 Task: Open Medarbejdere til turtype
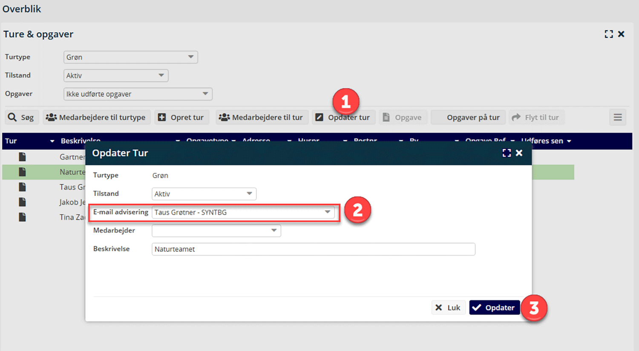coord(96,118)
